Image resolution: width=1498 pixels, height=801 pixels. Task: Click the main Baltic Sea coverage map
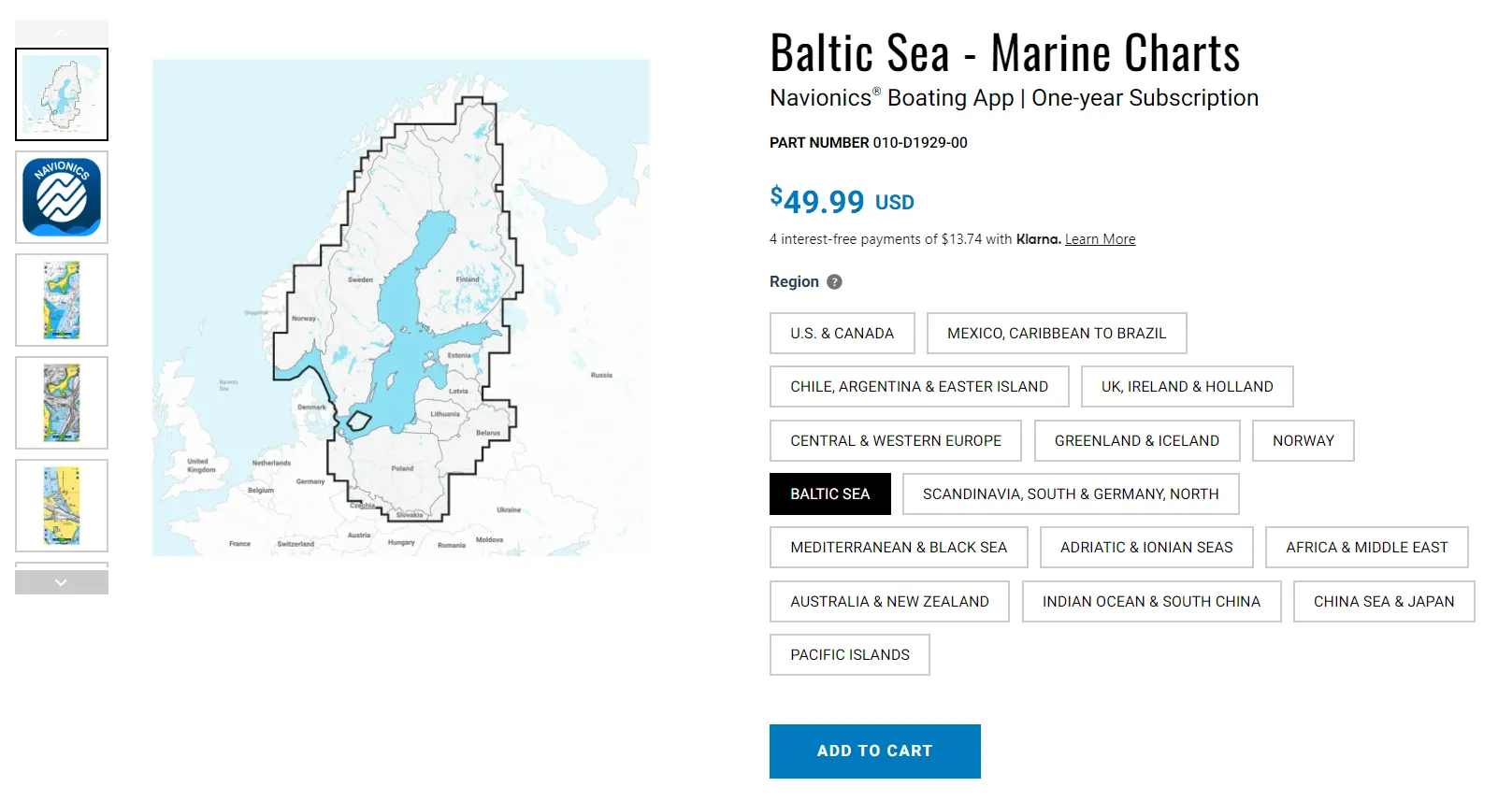[x=401, y=308]
